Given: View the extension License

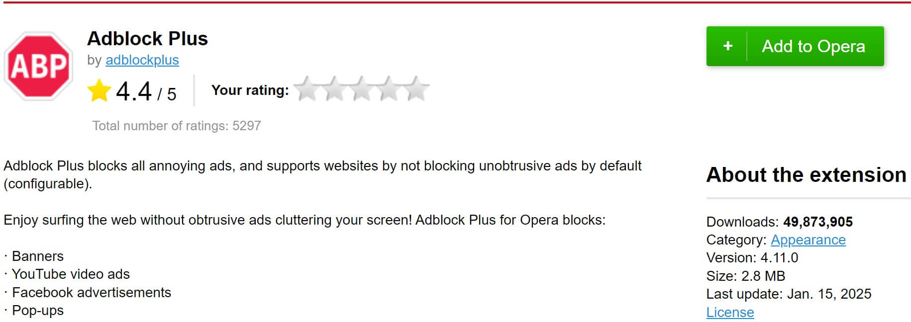Looking at the screenshot, I should click(729, 312).
